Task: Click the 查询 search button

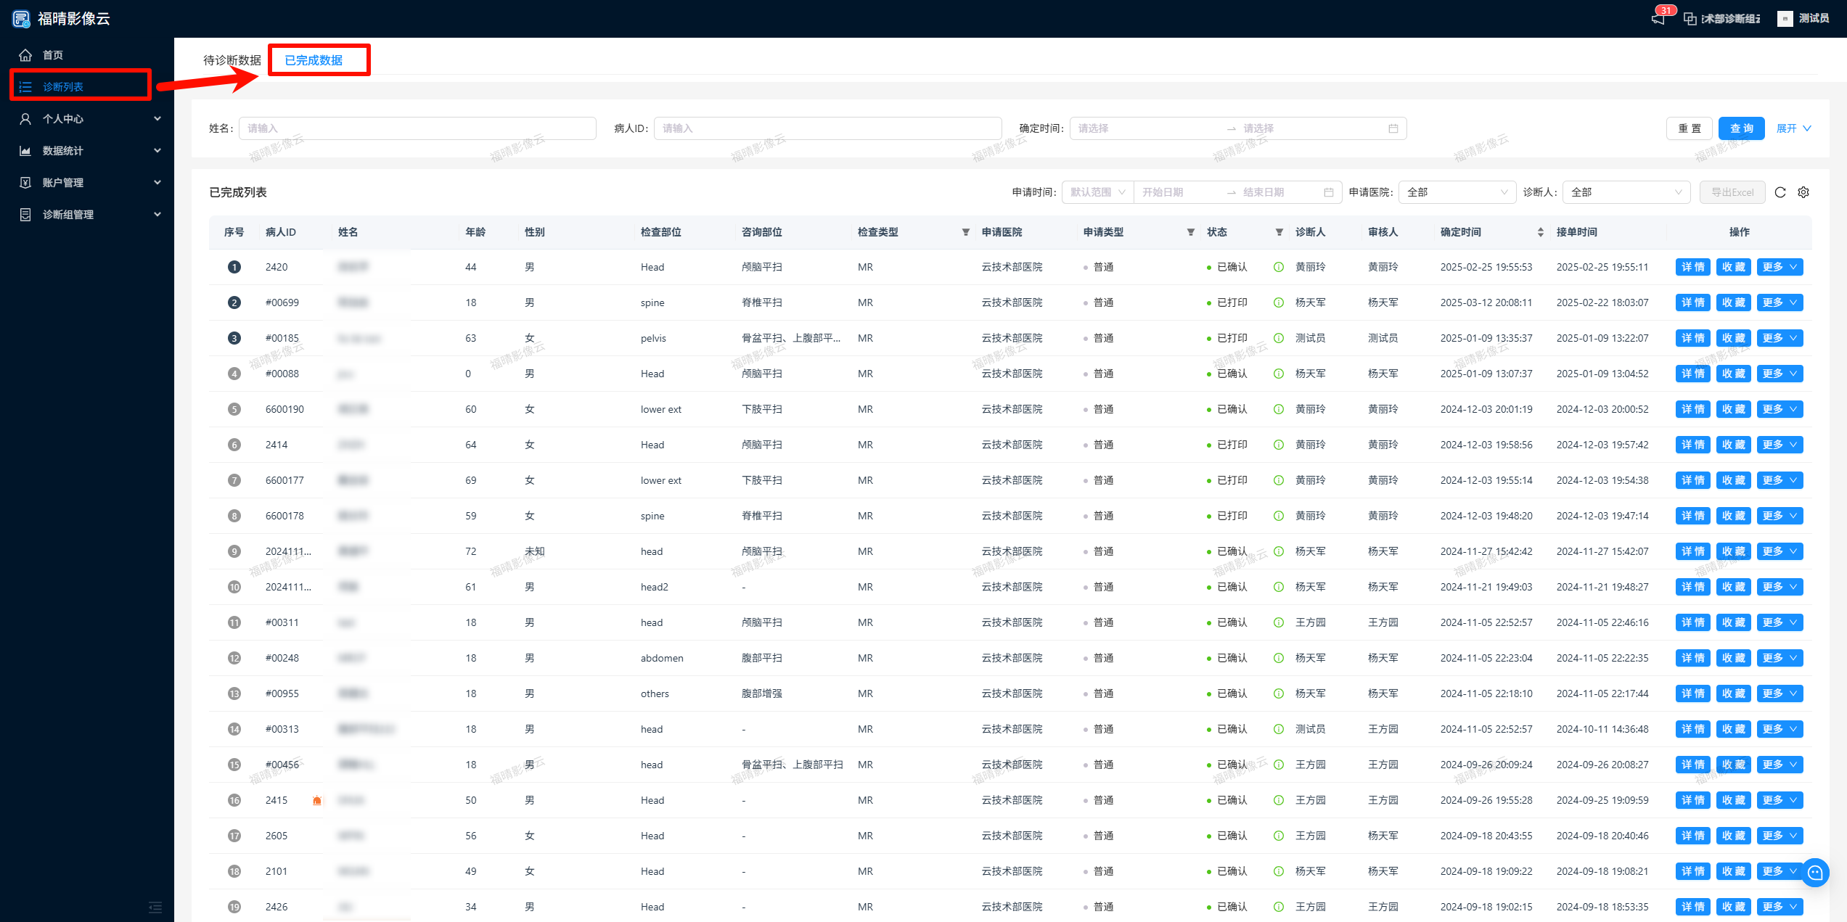Action: [1741, 128]
